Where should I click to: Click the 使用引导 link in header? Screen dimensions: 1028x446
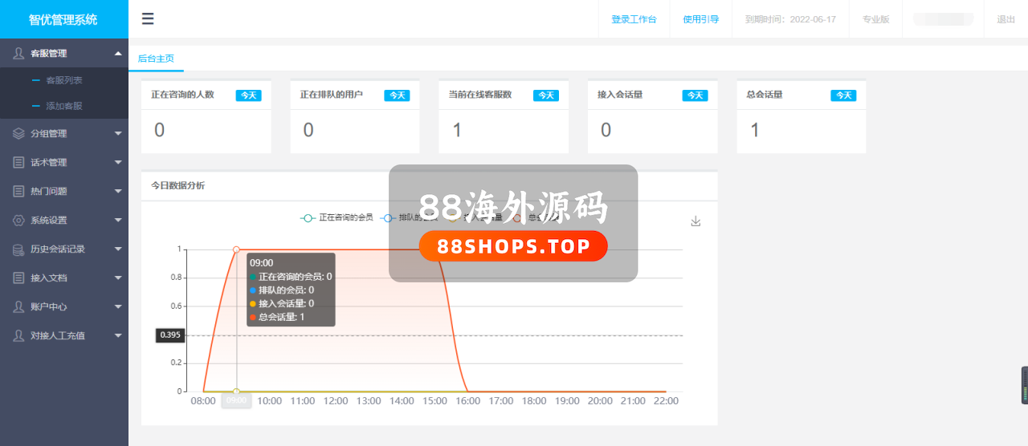pyautogui.click(x=700, y=19)
